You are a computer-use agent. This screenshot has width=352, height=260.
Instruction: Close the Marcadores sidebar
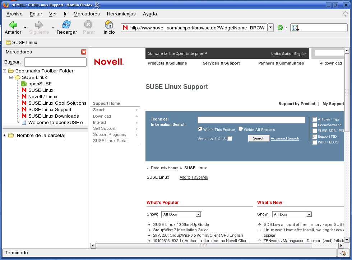click(x=83, y=52)
